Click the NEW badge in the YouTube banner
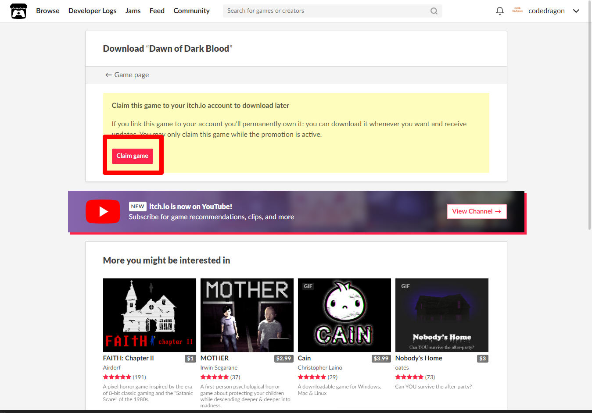The image size is (592, 413). (x=138, y=206)
